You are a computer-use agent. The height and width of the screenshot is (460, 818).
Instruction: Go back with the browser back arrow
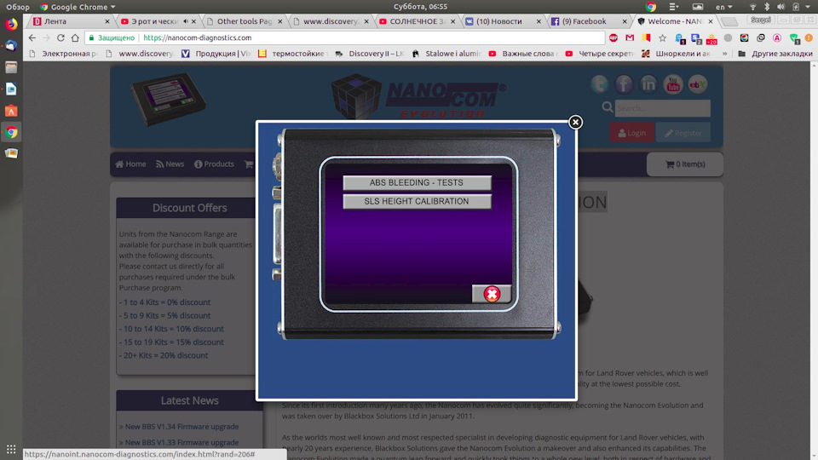tap(32, 37)
